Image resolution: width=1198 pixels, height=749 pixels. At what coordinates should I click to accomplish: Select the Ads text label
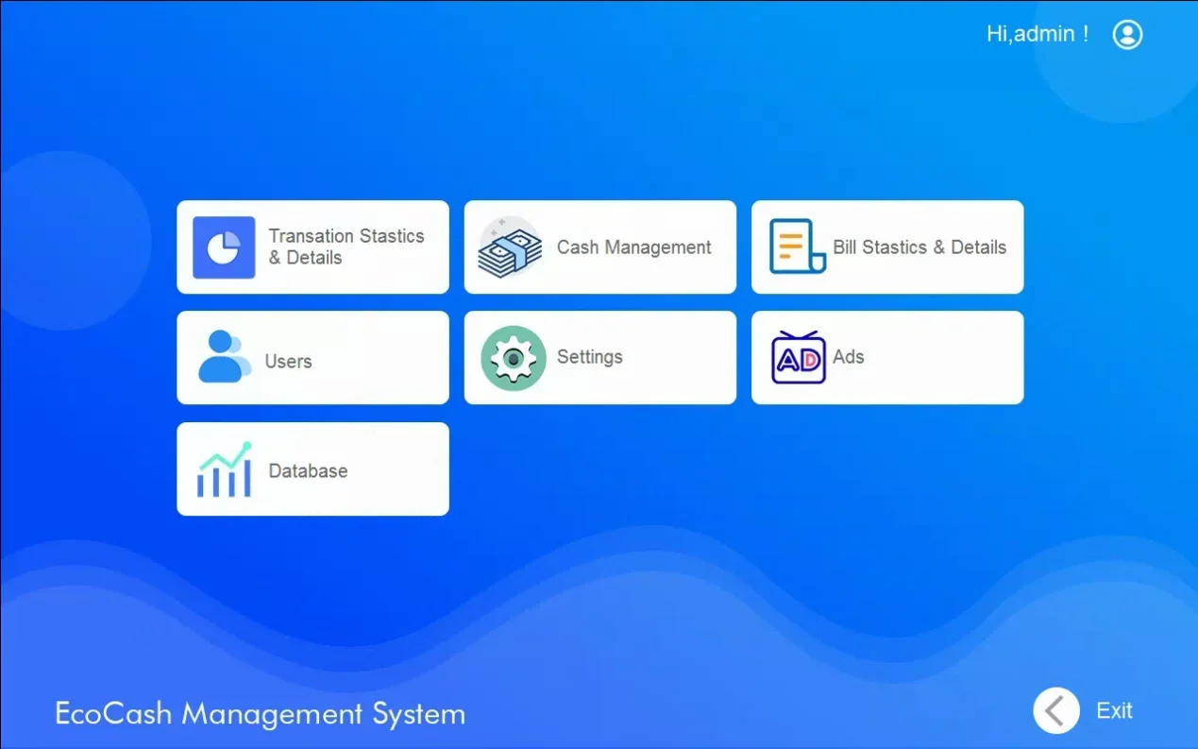click(848, 357)
